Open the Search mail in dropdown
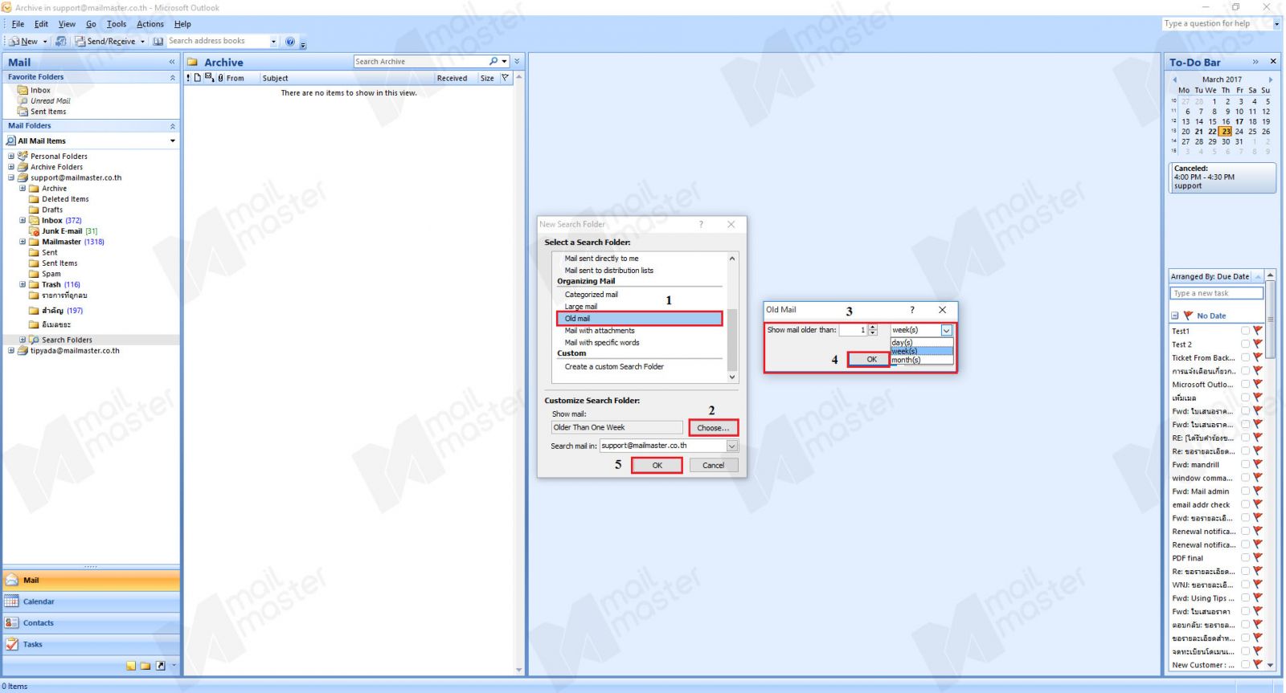The width and height of the screenshot is (1286, 693). pyautogui.click(x=732, y=446)
